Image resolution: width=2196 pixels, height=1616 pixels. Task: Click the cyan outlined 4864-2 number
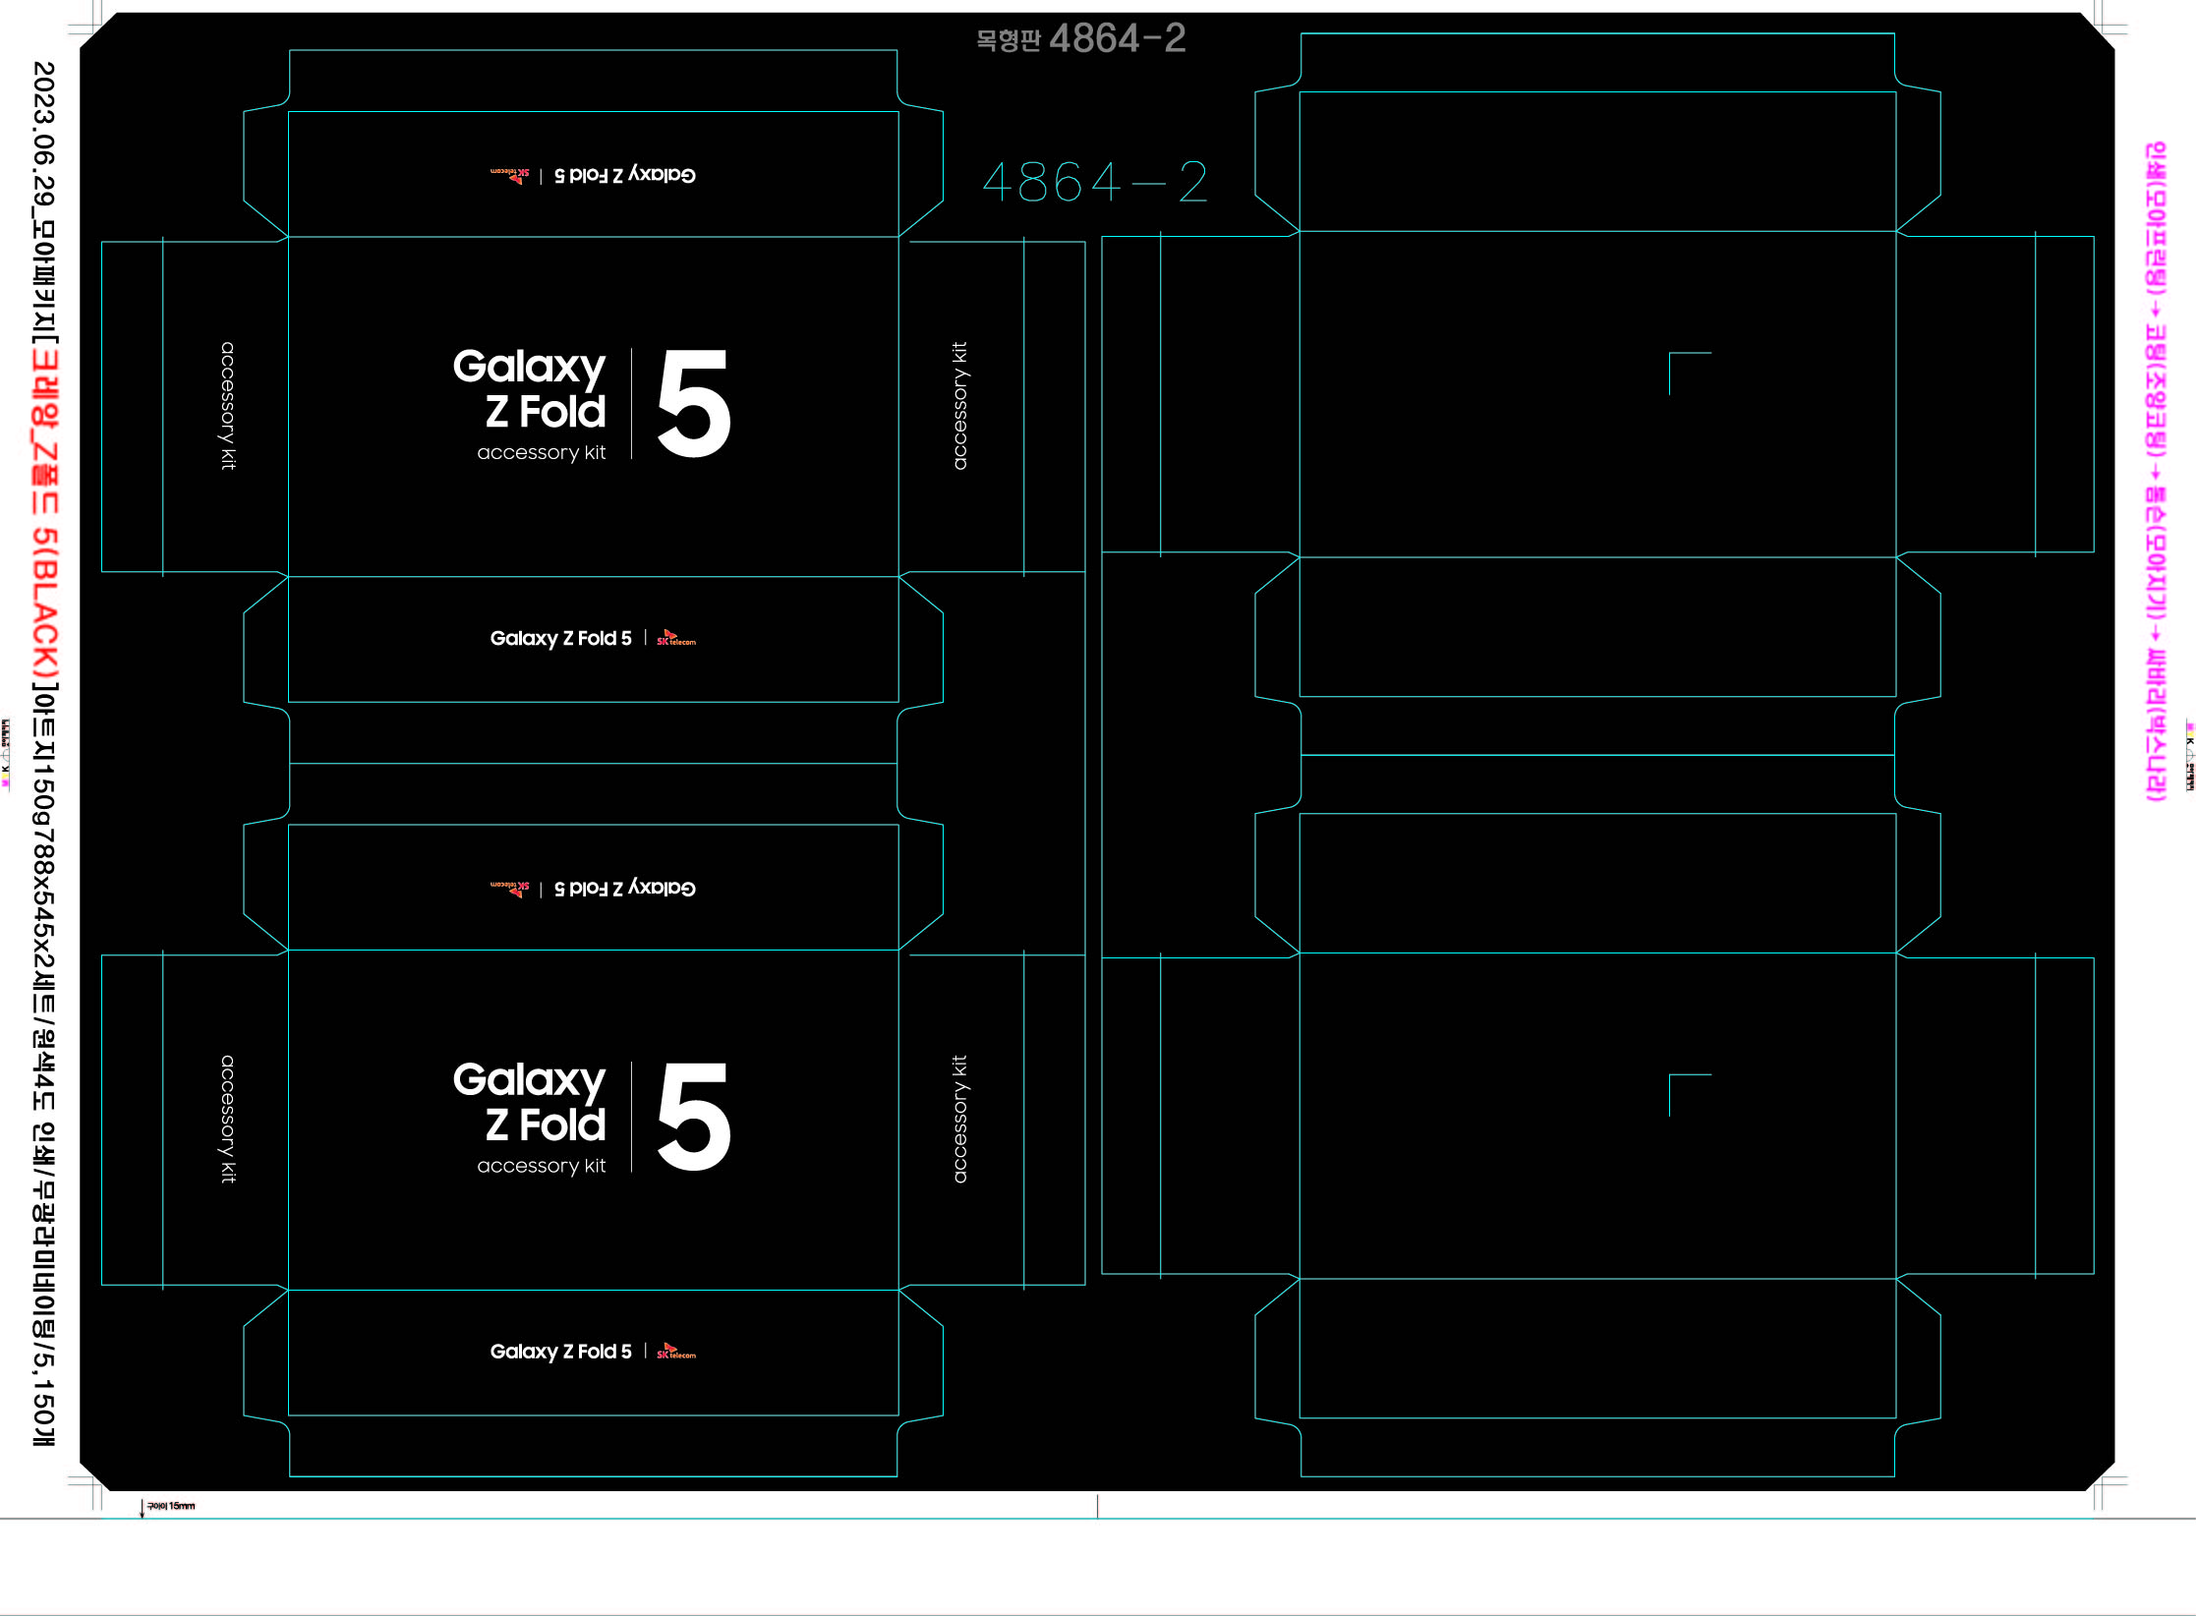click(1094, 183)
